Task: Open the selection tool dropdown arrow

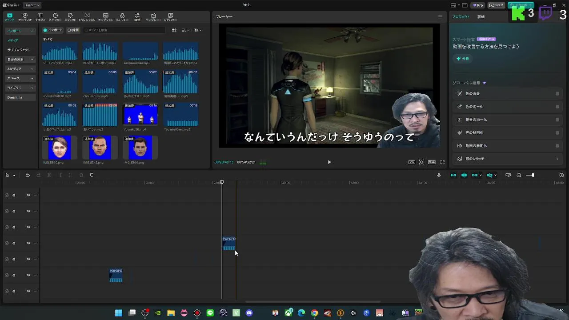Action: pos(14,175)
